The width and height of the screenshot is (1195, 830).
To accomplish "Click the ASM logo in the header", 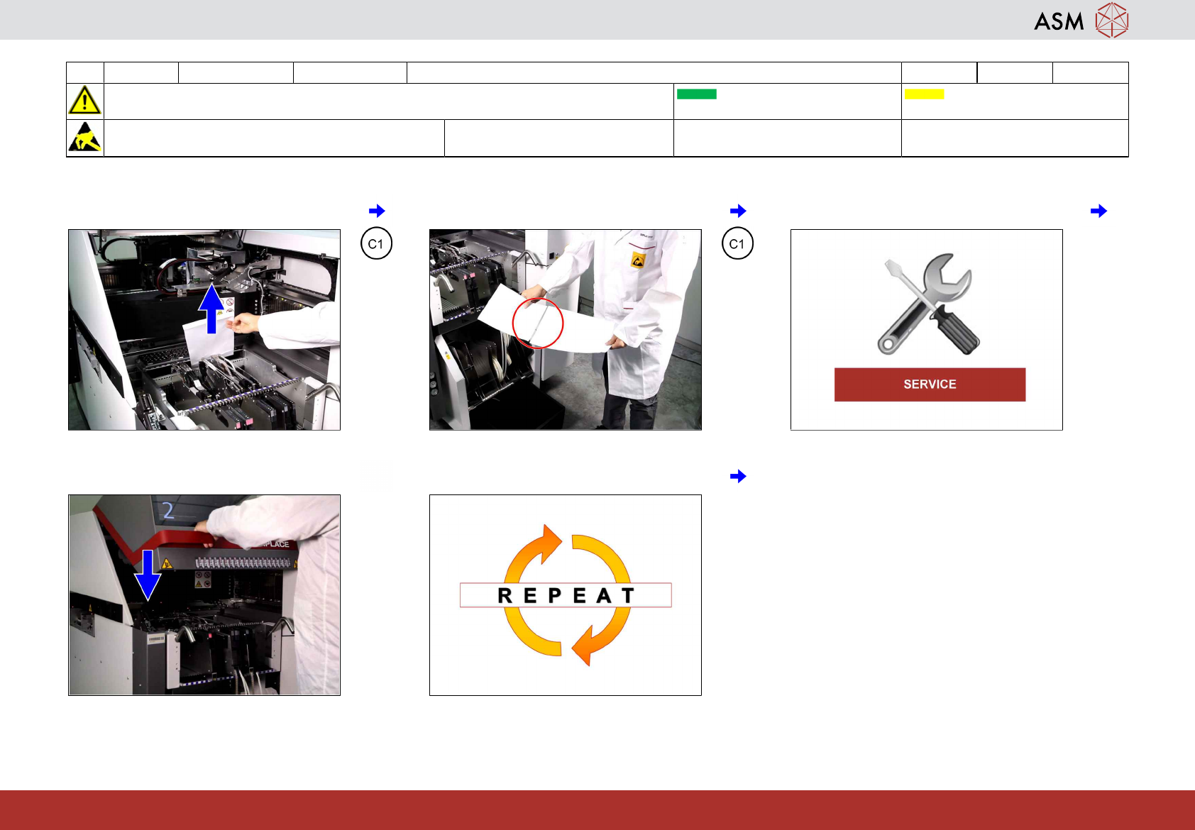I will (1081, 20).
